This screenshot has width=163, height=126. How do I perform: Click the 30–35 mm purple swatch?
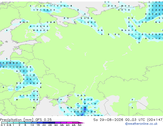(58, 123)
